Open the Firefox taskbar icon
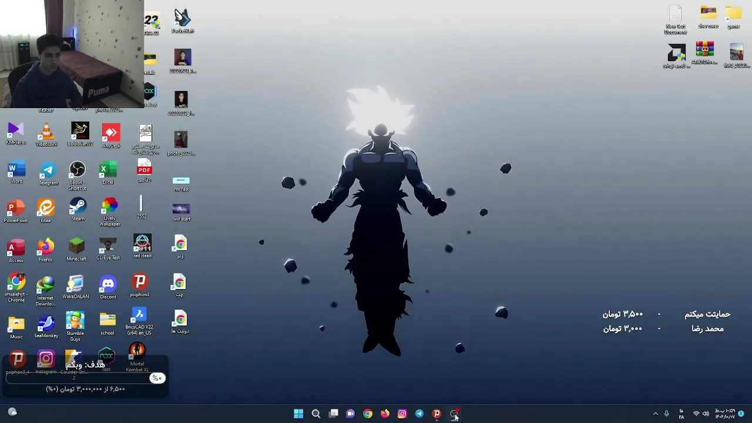Screen dimensions: 752x423 [x=385, y=414]
